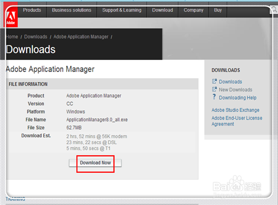Open Adobe Application Manager breadcrumb link
Screen dimensions: 278x205
(x=81, y=37)
